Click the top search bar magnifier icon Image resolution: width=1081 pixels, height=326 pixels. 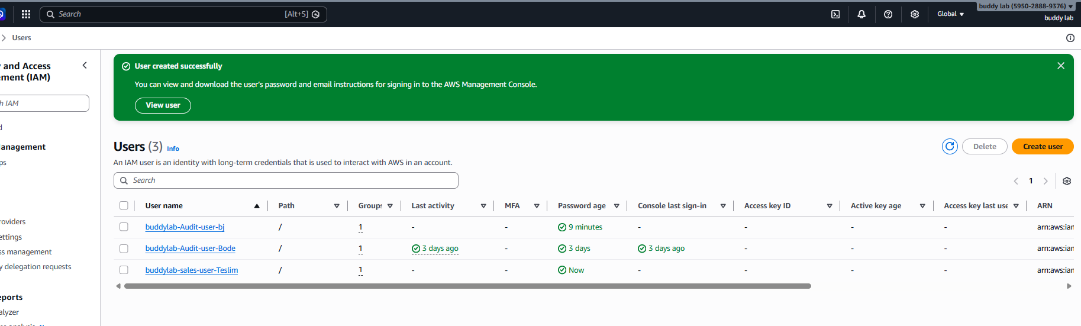(x=50, y=14)
